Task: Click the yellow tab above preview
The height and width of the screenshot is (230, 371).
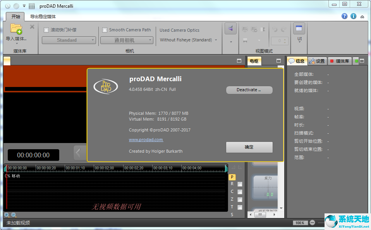Action: (x=7, y=61)
